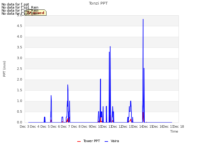Click the Dec 4 x-axis tick label
The image size is (197, 147).
[x=35, y=126]
